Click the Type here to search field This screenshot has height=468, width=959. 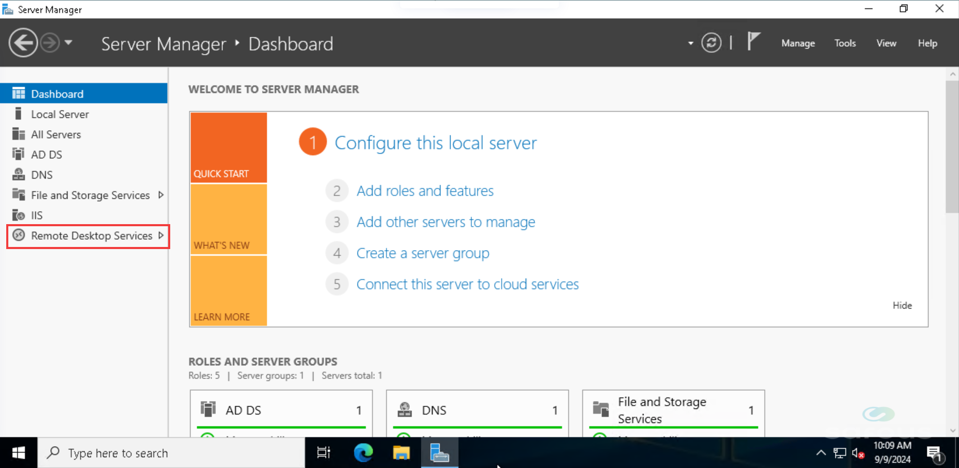click(x=171, y=452)
